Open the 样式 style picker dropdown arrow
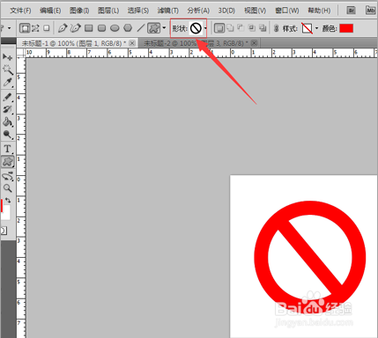Screen dimensions: 378x338 tap(316, 28)
